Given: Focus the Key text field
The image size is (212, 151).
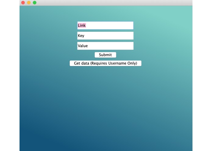Looking at the screenshot, I should point(105,36).
